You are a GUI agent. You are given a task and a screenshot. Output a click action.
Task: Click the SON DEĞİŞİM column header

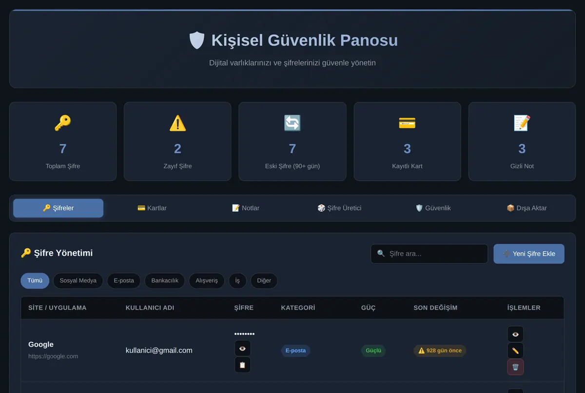tap(435, 308)
